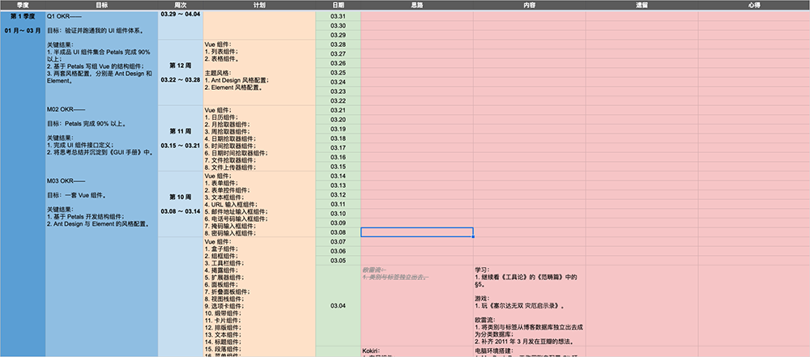Click the blue-outlined cell in the 03.08 row
Viewport: 810px width, 357px height.
point(416,232)
